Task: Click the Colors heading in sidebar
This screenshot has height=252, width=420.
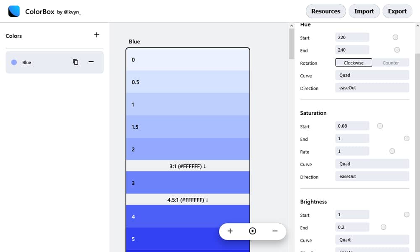Action: [14, 36]
